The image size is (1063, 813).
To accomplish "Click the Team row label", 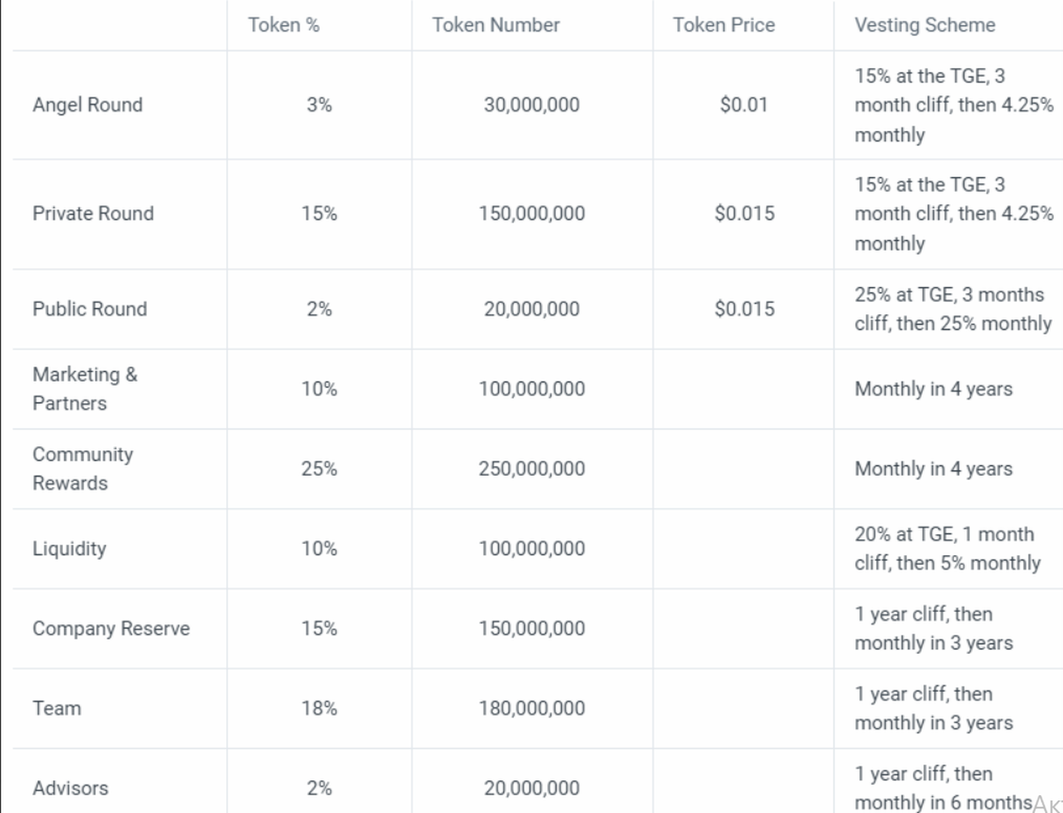I will click(x=57, y=708).
